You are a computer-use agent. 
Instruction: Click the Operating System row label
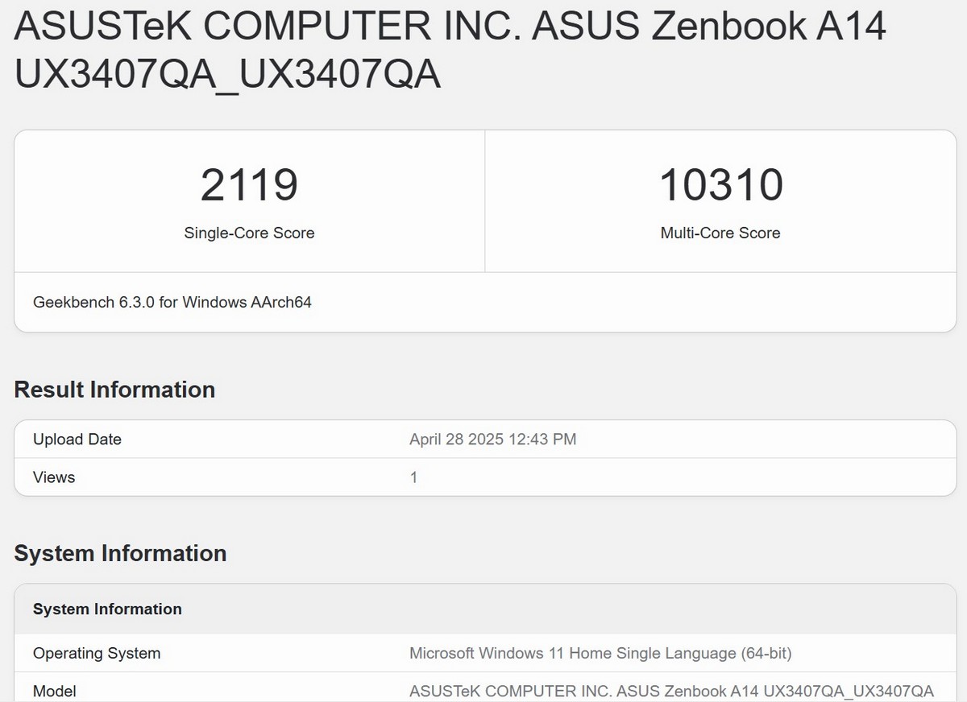[97, 653]
